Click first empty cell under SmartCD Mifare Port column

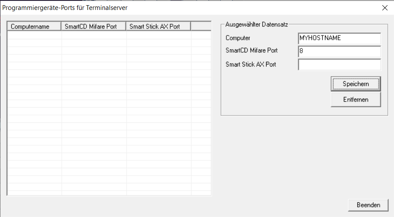(x=94, y=35)
